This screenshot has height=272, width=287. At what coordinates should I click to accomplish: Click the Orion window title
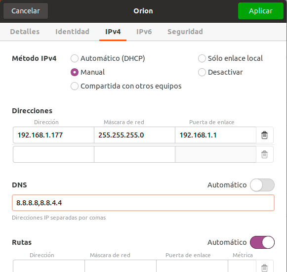click(143, 11)
